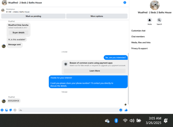Screen dimensions: 173x127
Task: Attach a photo using image icon
Action: click(6, 110)
